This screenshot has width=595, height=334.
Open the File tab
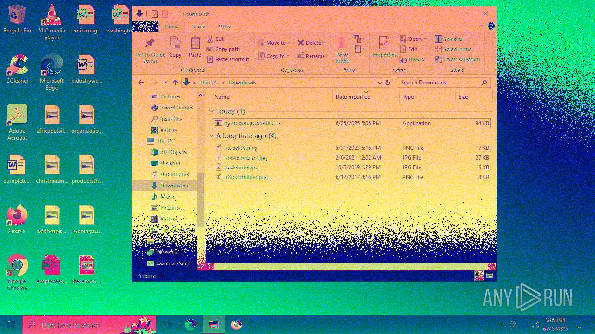tap(145, 26)
